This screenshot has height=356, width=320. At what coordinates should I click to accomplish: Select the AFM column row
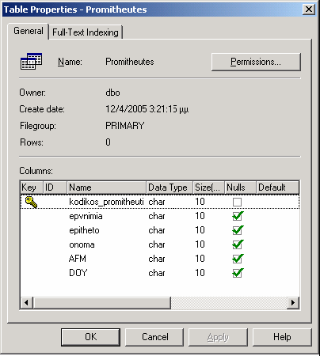160,259
